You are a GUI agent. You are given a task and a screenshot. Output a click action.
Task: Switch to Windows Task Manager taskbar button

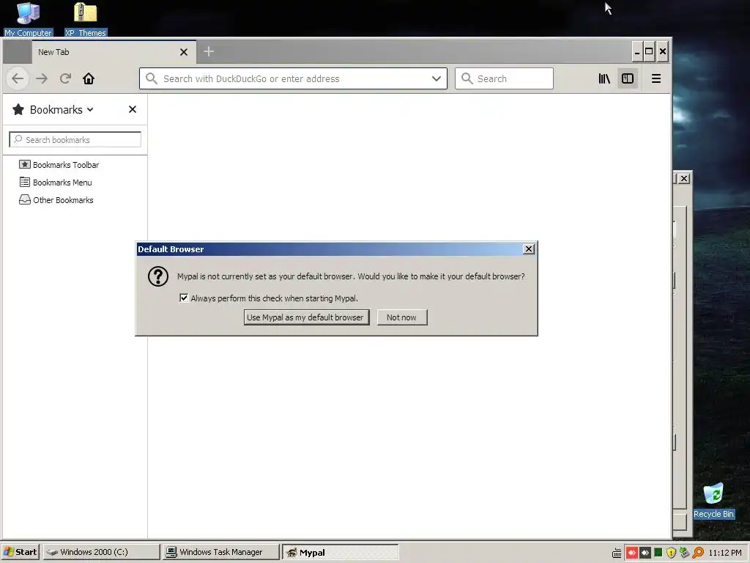[220, 552]
